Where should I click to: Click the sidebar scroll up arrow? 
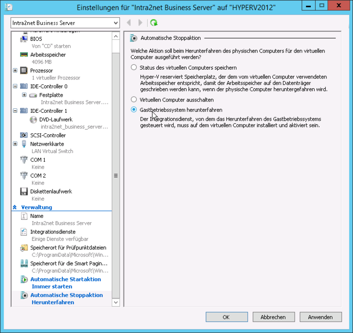(x=116, y=36)
